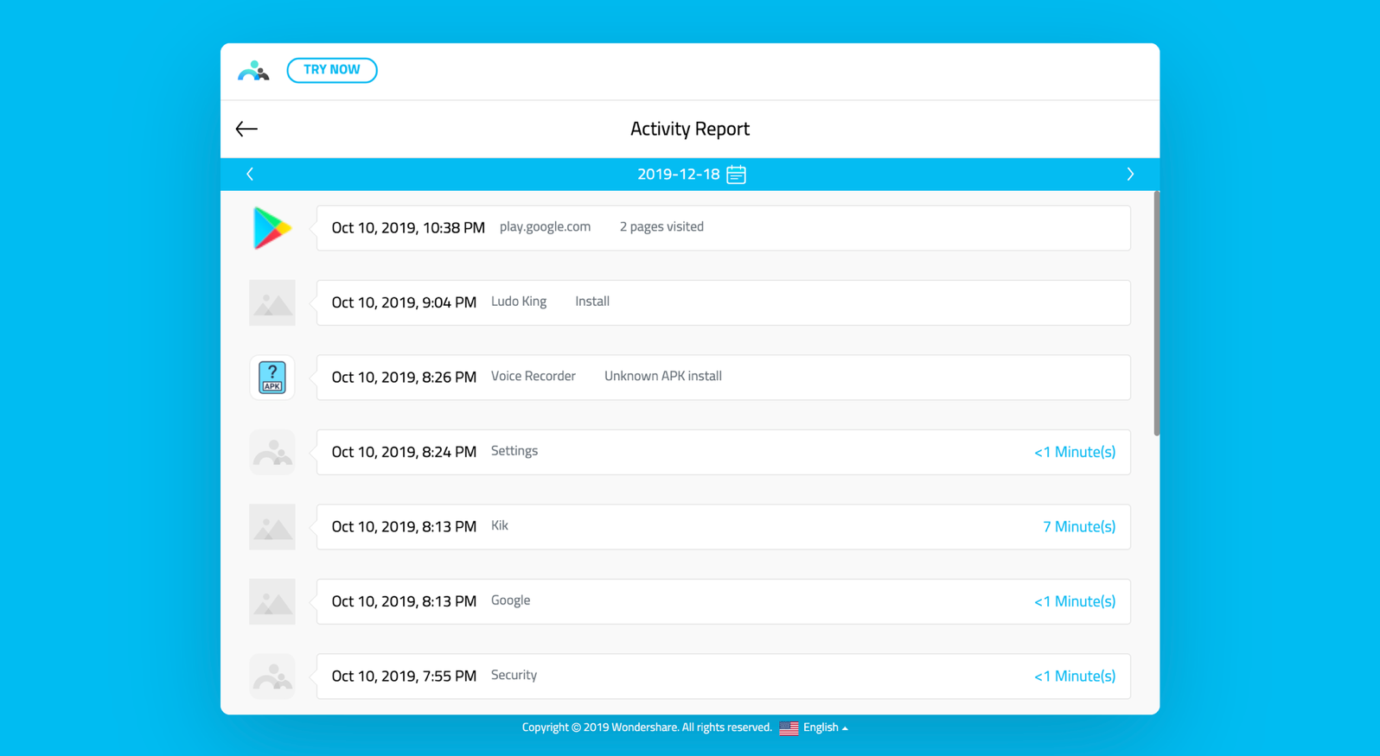Click the Settings <1 Minute(s) duration

point(1075,452)
